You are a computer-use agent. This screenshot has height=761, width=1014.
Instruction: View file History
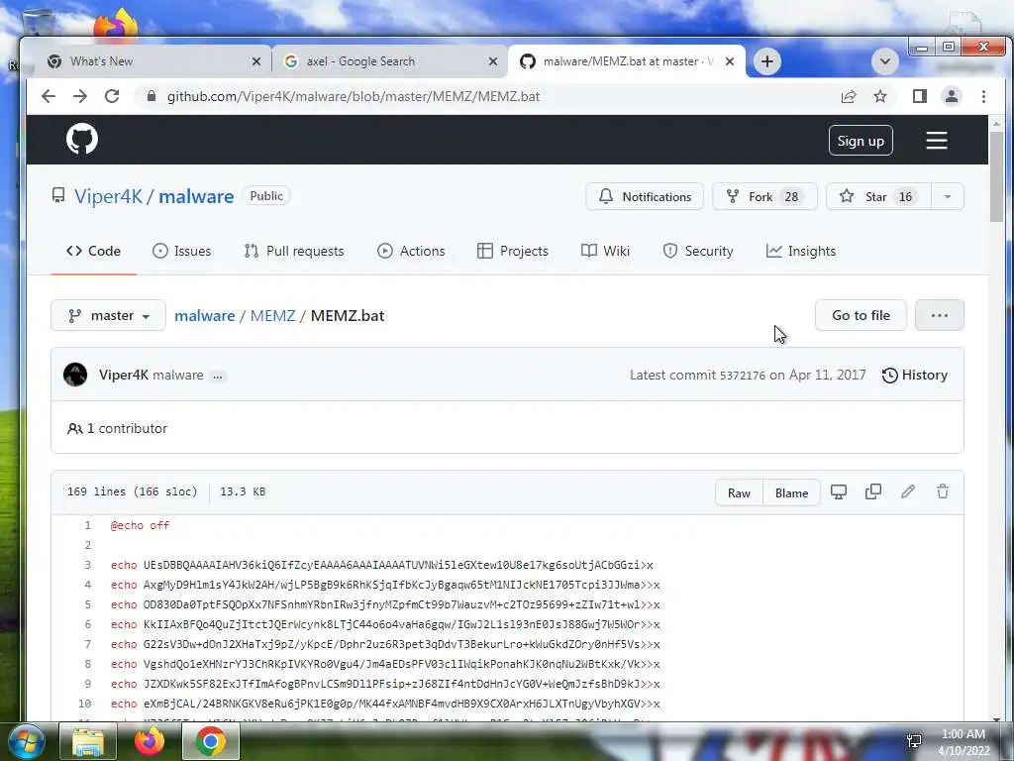point(915,376)
